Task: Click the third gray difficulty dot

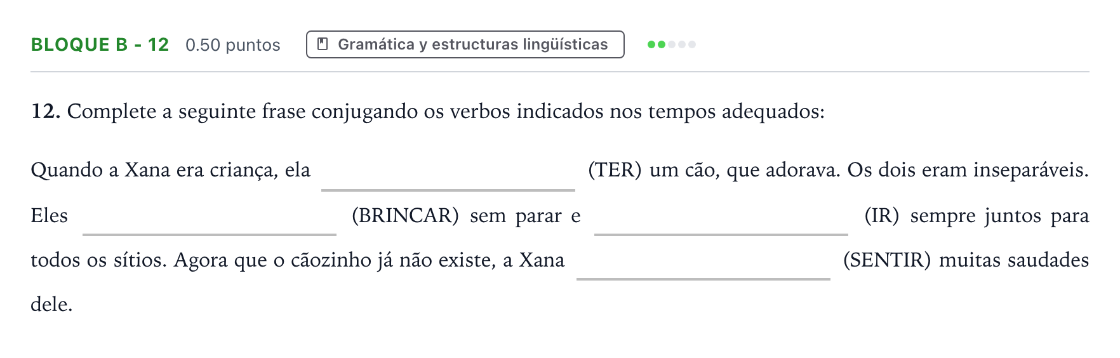Action: click(672, 44)
